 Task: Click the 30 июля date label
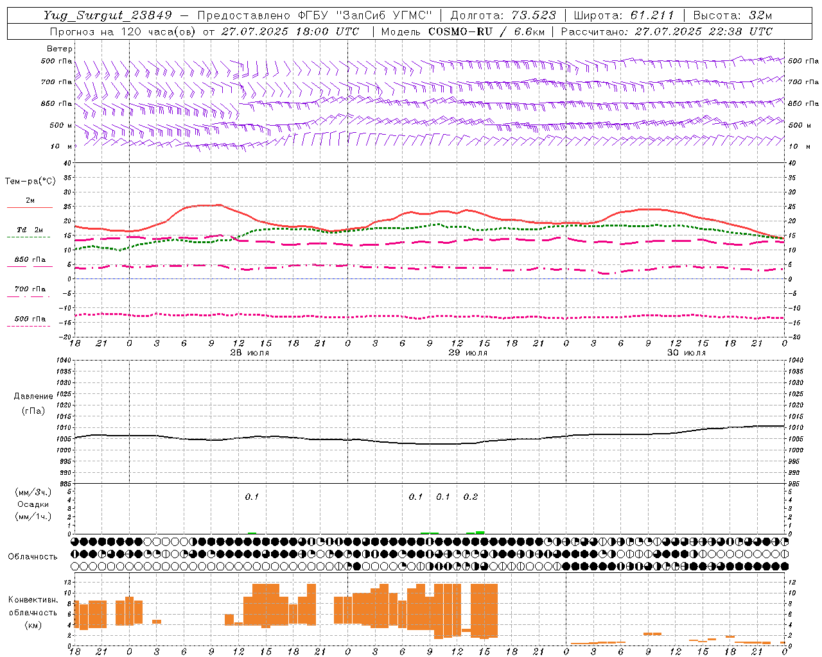coord(686,353)
